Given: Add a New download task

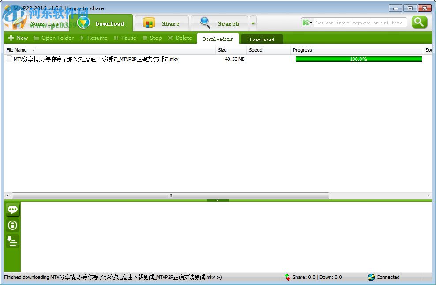Looking at the screenshot, I should (x=18, y=38).
